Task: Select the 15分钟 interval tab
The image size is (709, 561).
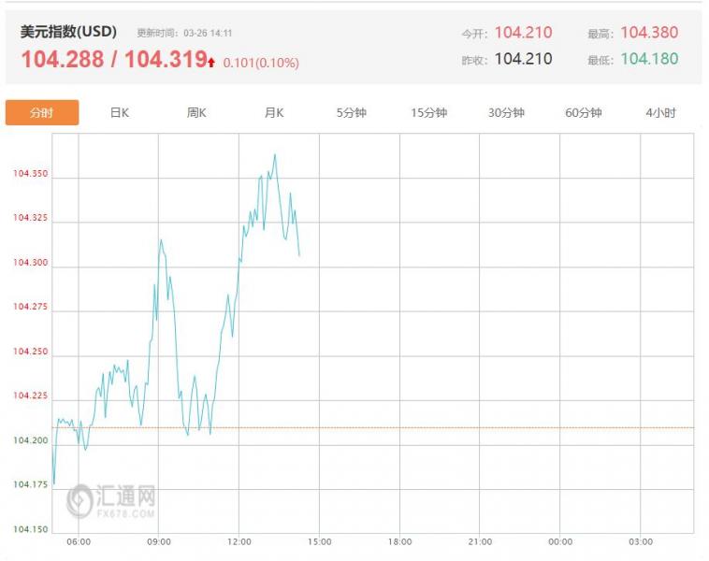Action: [x=429, y=113]
